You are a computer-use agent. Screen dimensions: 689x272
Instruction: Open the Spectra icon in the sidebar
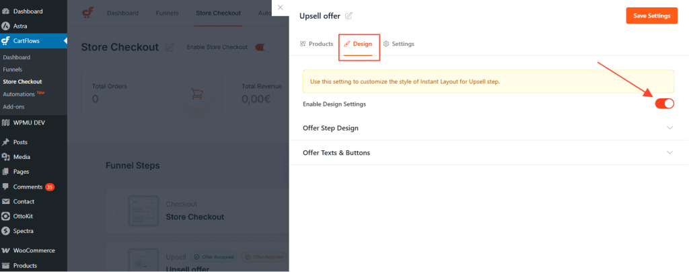click(x=5, y=231)
